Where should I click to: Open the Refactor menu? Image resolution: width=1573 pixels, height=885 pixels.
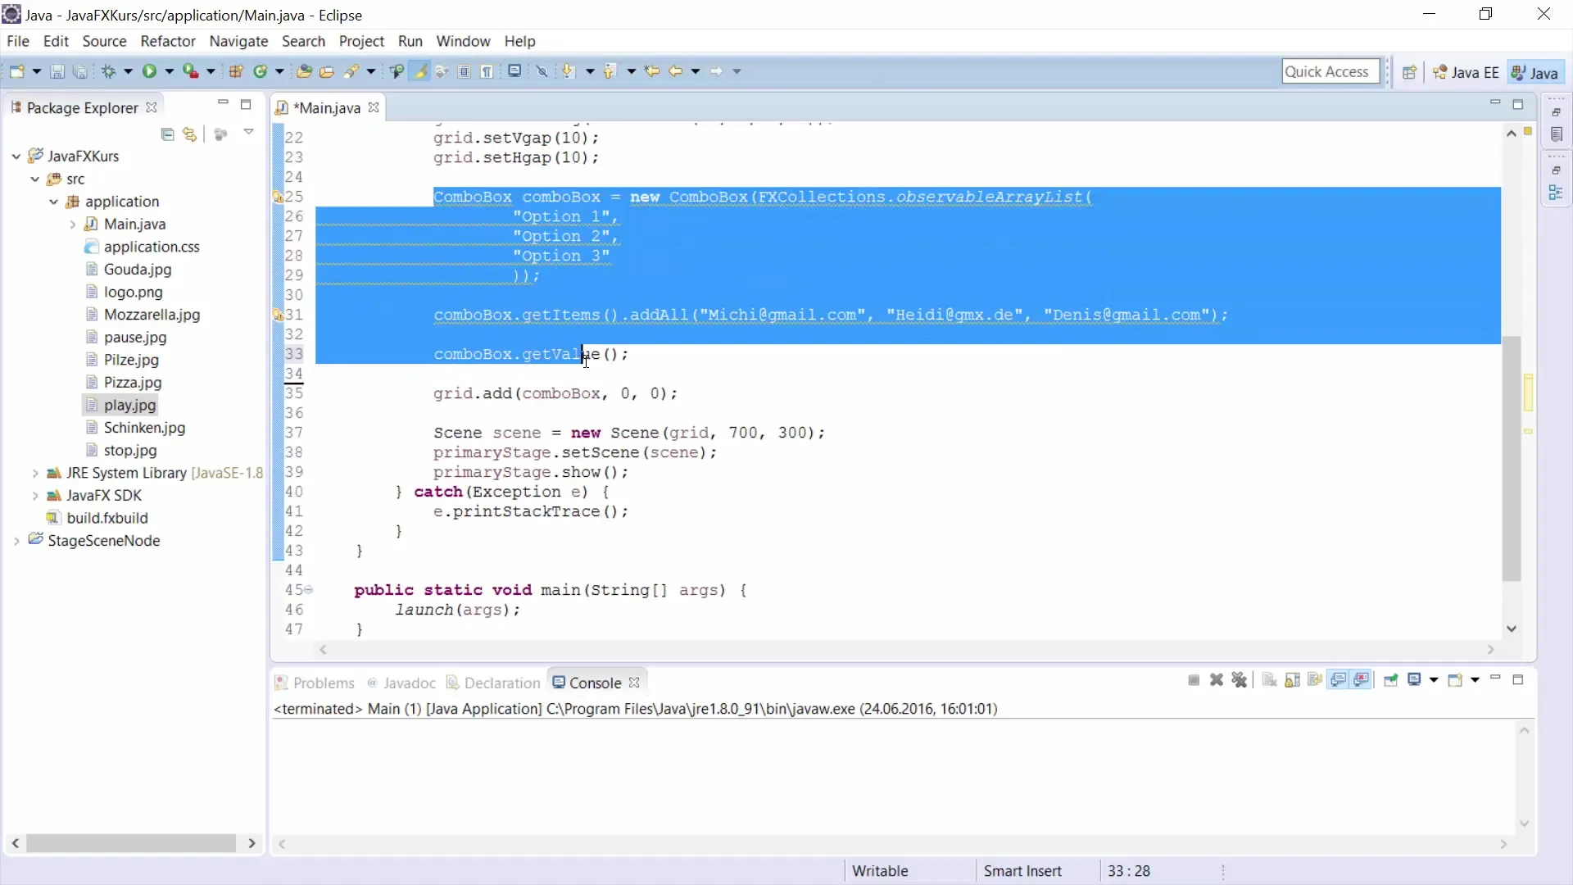coord(168,41)
